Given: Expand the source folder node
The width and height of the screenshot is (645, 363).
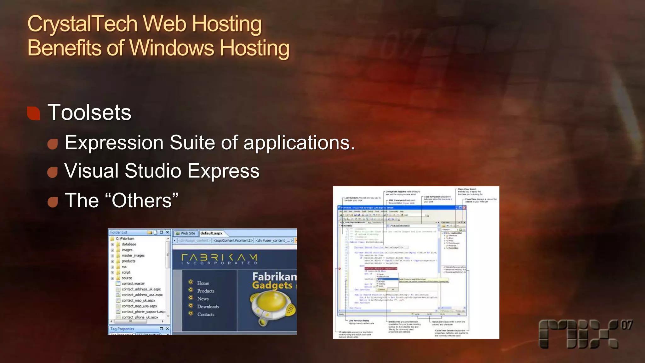Looking at the screenshot, I should pos(112,278).
